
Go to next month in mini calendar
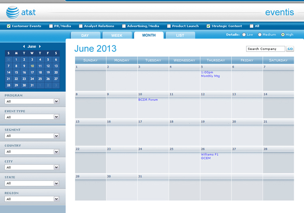tap(40, 46)
